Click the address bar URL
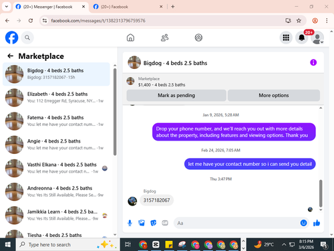 click(98, 21)
